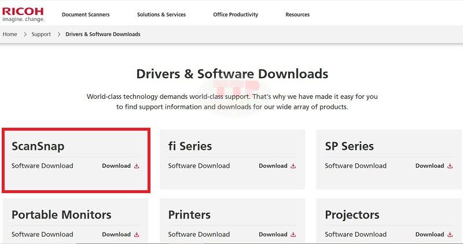Open the Printers card heading
The image size is (463, 244).
189,215
